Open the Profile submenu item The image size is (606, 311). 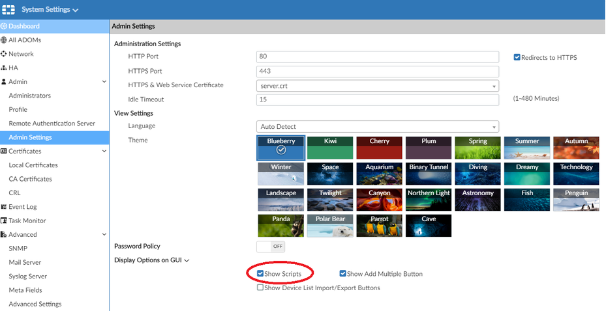(55, 109)
